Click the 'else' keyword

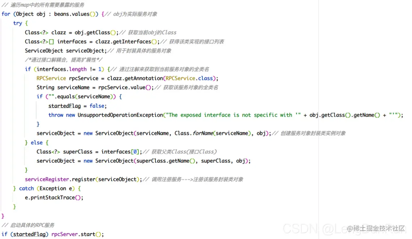pos(37,142)
